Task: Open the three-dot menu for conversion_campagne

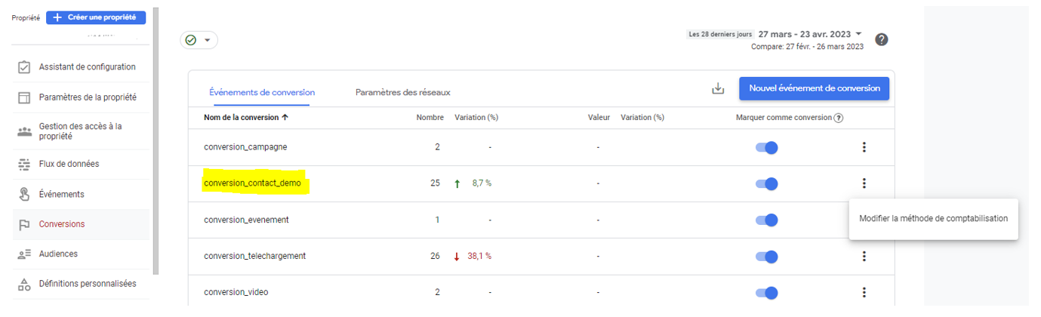Action: (x=864, y=147)
